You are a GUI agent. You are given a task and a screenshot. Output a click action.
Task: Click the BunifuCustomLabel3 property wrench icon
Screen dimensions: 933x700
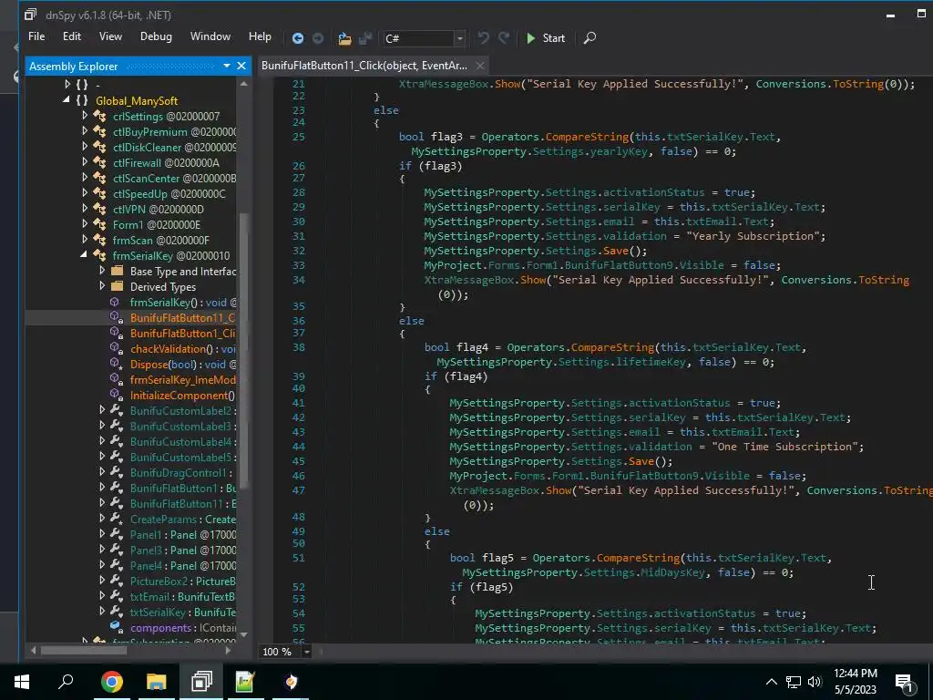click(117, 426)
